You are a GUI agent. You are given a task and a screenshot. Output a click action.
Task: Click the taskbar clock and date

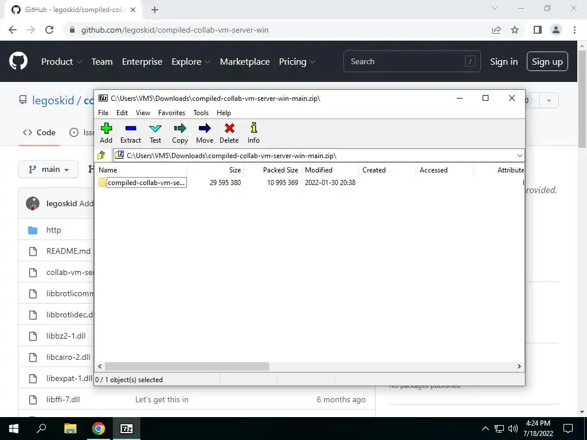pyautogui.click(x=538, y=429)
